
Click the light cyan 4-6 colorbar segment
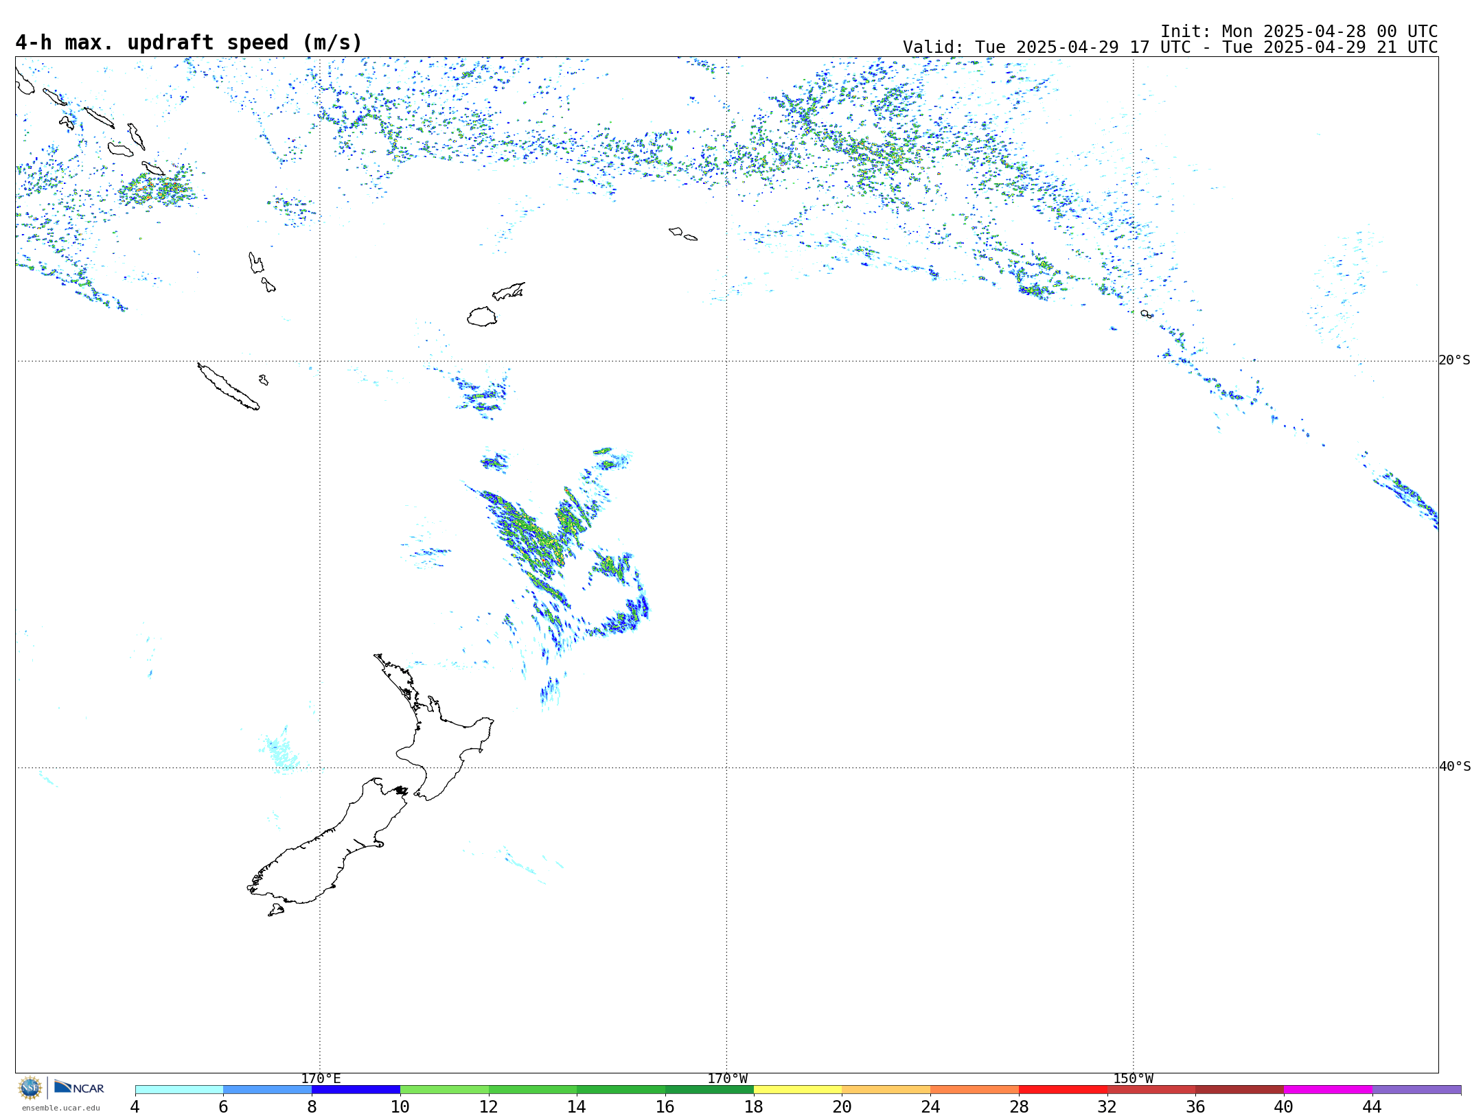coord(179,1090)
